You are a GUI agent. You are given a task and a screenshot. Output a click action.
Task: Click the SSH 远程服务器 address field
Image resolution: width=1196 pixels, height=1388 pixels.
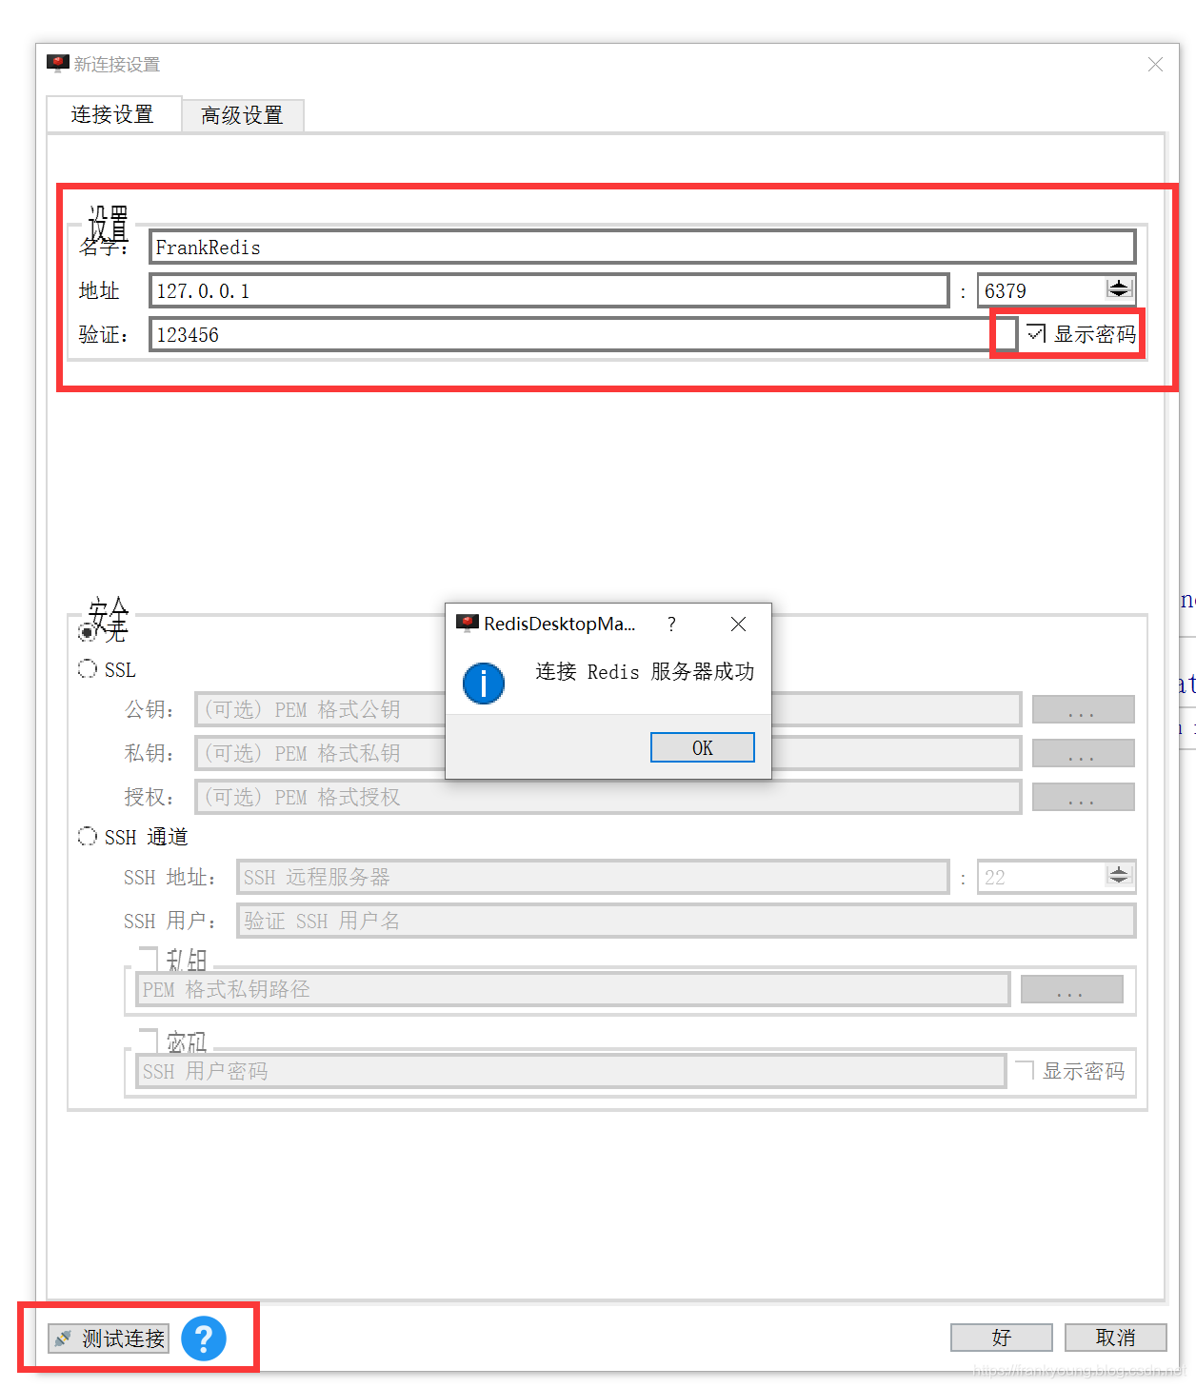coord(592,877)
